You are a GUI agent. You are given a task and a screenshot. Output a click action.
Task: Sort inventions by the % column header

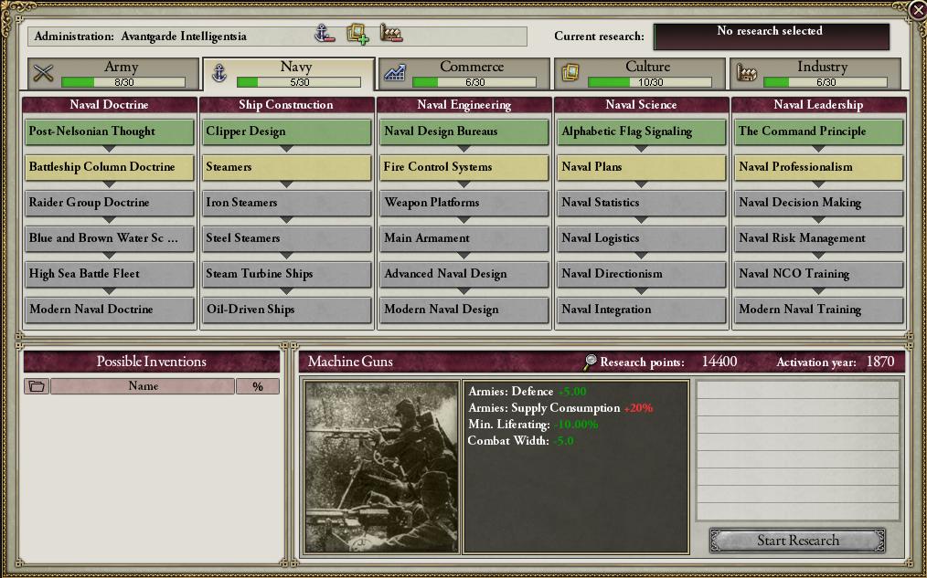coord(258,386)
